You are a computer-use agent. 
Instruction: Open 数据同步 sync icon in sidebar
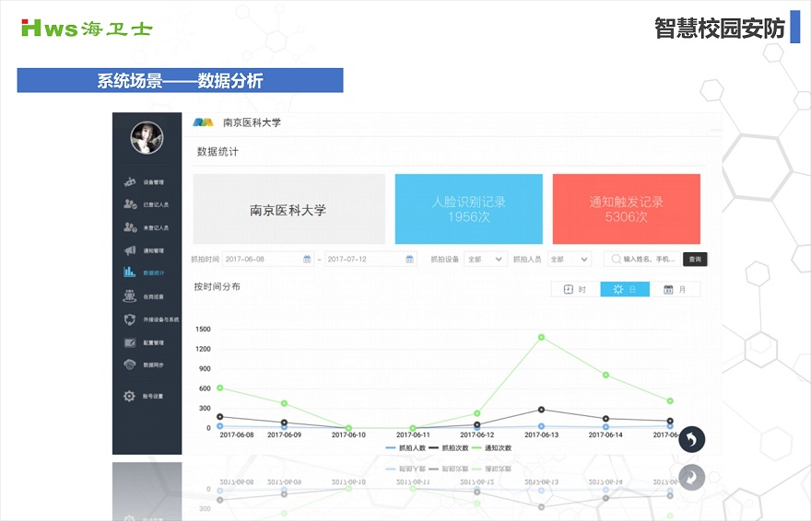(x=130, y=365)
